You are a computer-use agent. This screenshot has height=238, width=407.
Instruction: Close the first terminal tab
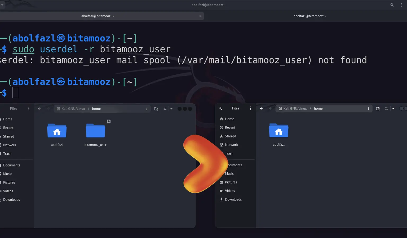[x=200, y=16]
